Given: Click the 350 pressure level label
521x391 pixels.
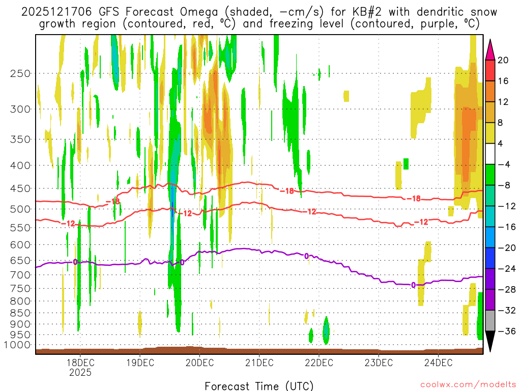Looking at the screenshot, I should 20,139.
